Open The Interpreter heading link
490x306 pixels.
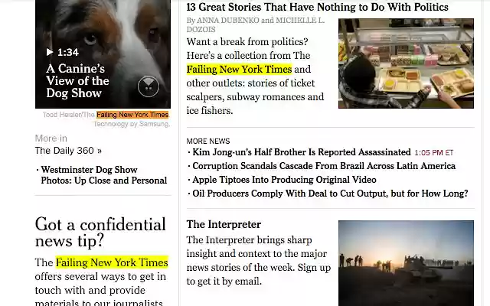coord(224,224)
